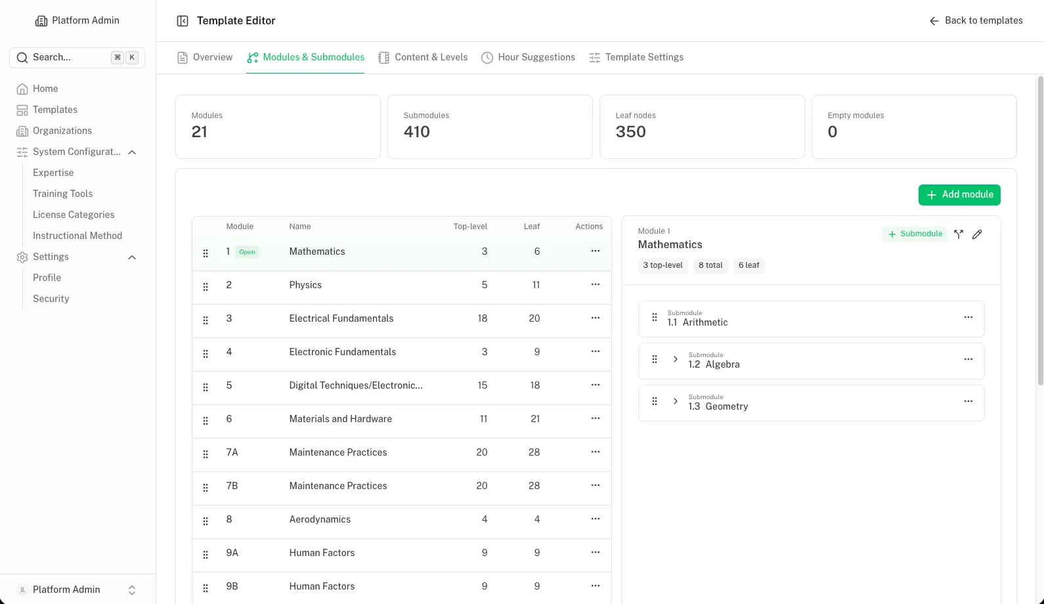This screenshot has width=1044, height=604.
Task: Click the Organizations building icon
Action: [x=22, y=131]
